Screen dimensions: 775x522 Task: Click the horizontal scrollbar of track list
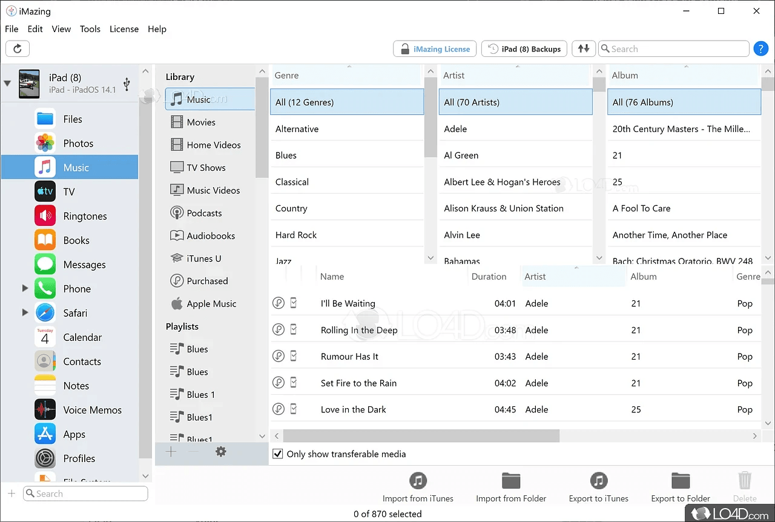coord(421,435)
